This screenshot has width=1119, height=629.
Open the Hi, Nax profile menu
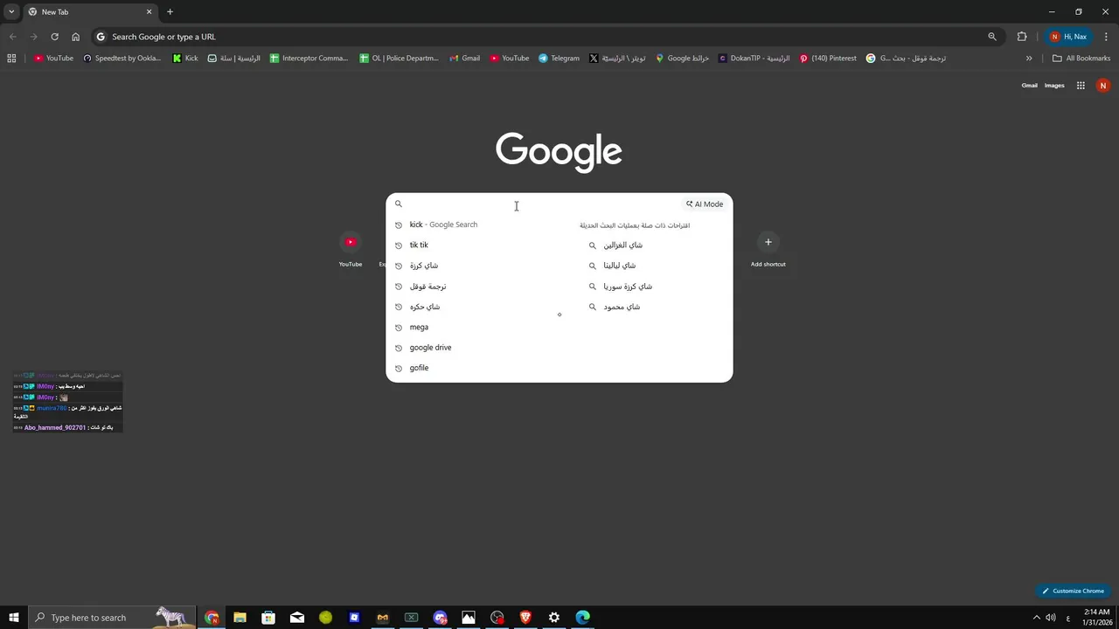(1068, 37)
